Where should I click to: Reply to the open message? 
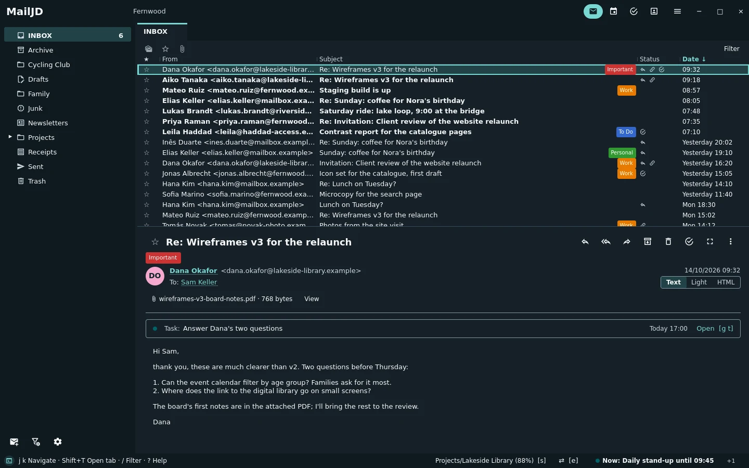(x=585, y=242)
